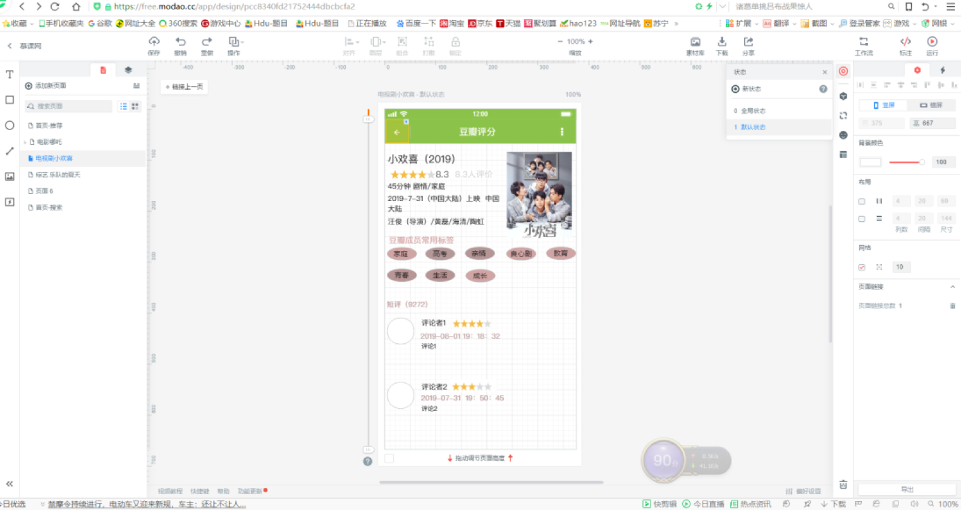Click the help question mark in 状态 panel
Image resolution: width=961 pixels, height=510 pixels.
pyautogui.click(x=823, y=89)
